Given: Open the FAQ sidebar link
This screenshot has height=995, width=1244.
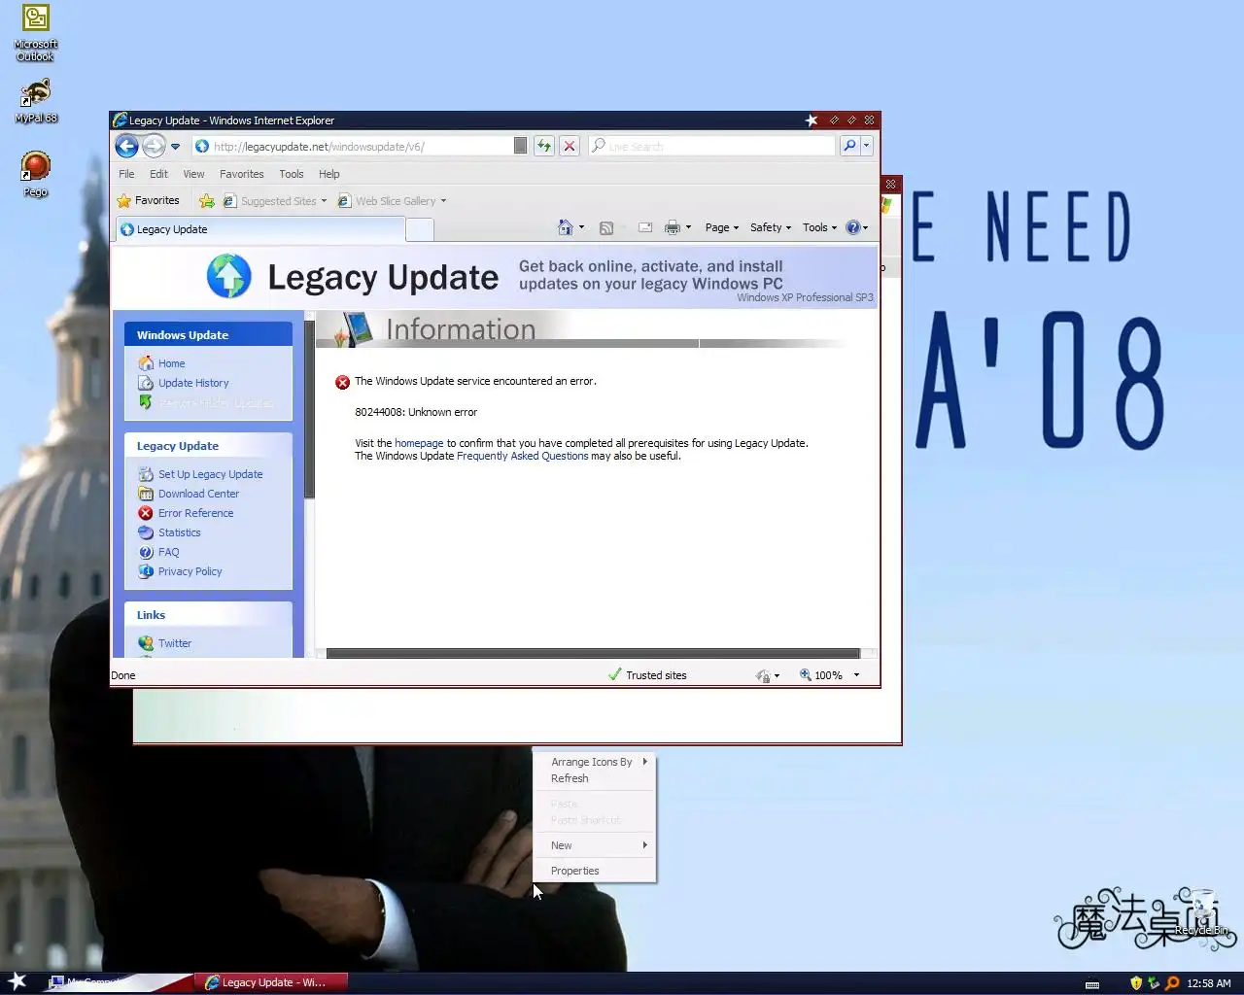Looking at the screenshot, I should tap(168, 552).
